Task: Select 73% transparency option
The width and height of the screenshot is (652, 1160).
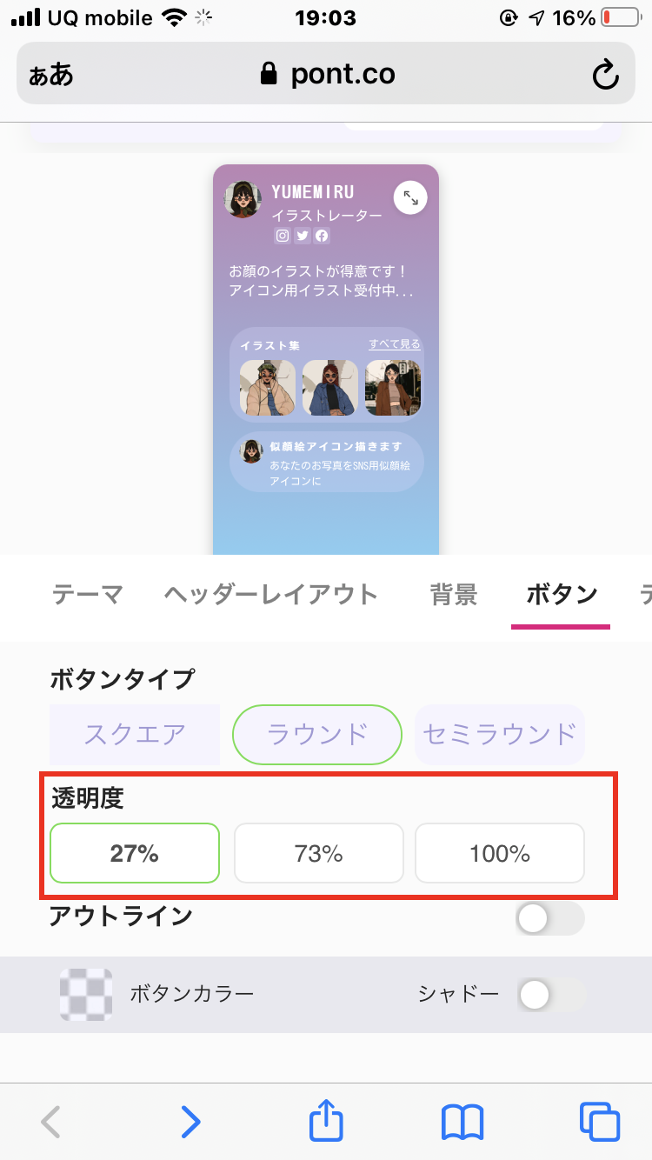Action: tap(319, 853)
